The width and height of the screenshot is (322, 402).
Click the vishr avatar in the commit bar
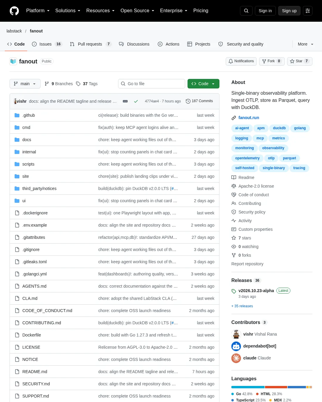click(x=15, y=101)
